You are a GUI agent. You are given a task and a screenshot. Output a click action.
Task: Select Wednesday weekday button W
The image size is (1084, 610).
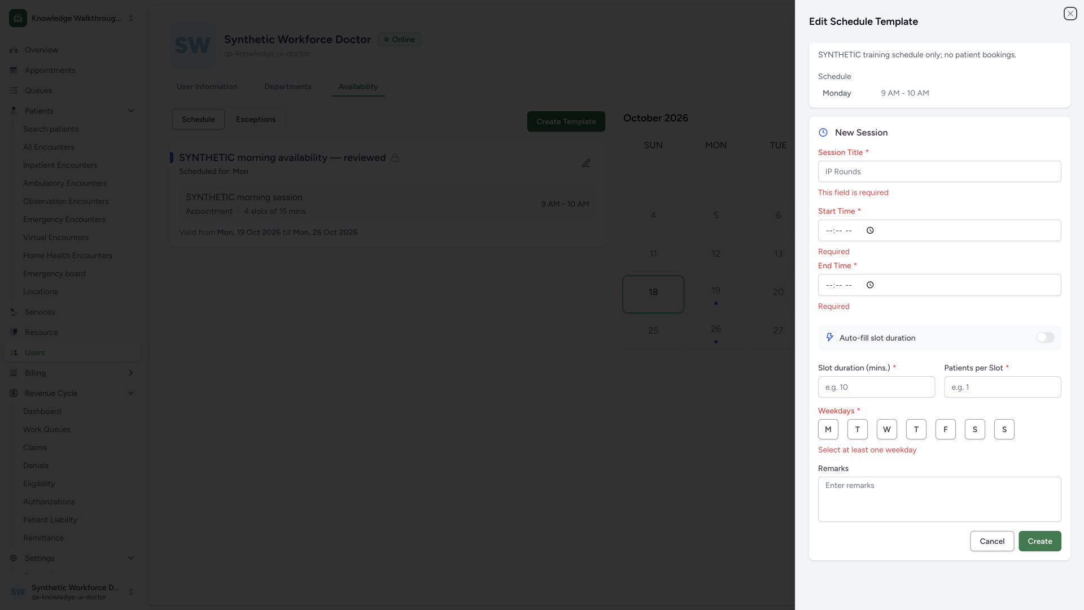(x=887, y=429)
